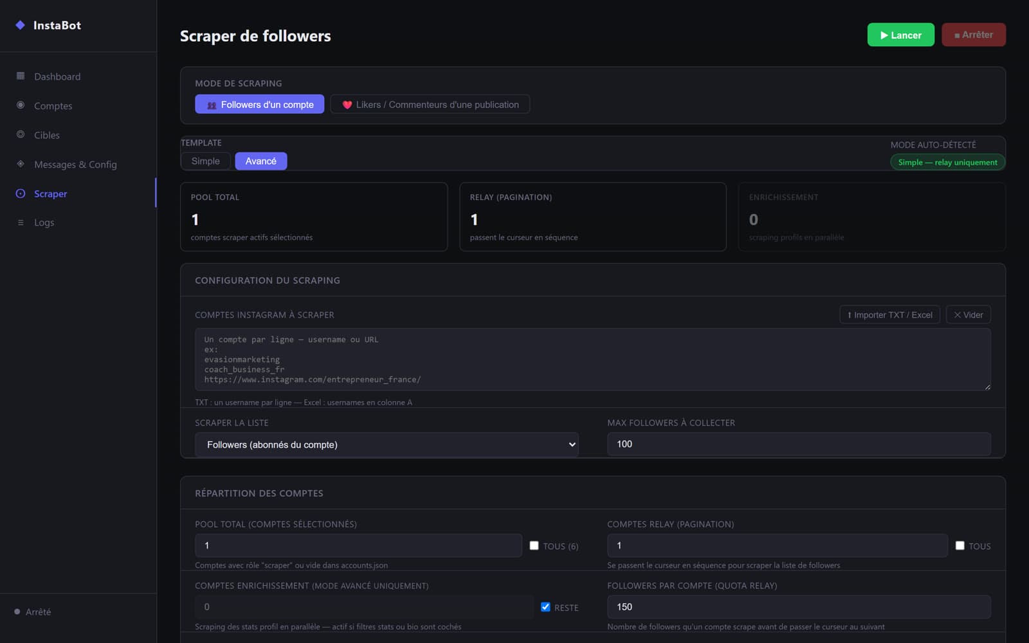
Task: Click the Comptes enrichissement input field
Action: 364,607
